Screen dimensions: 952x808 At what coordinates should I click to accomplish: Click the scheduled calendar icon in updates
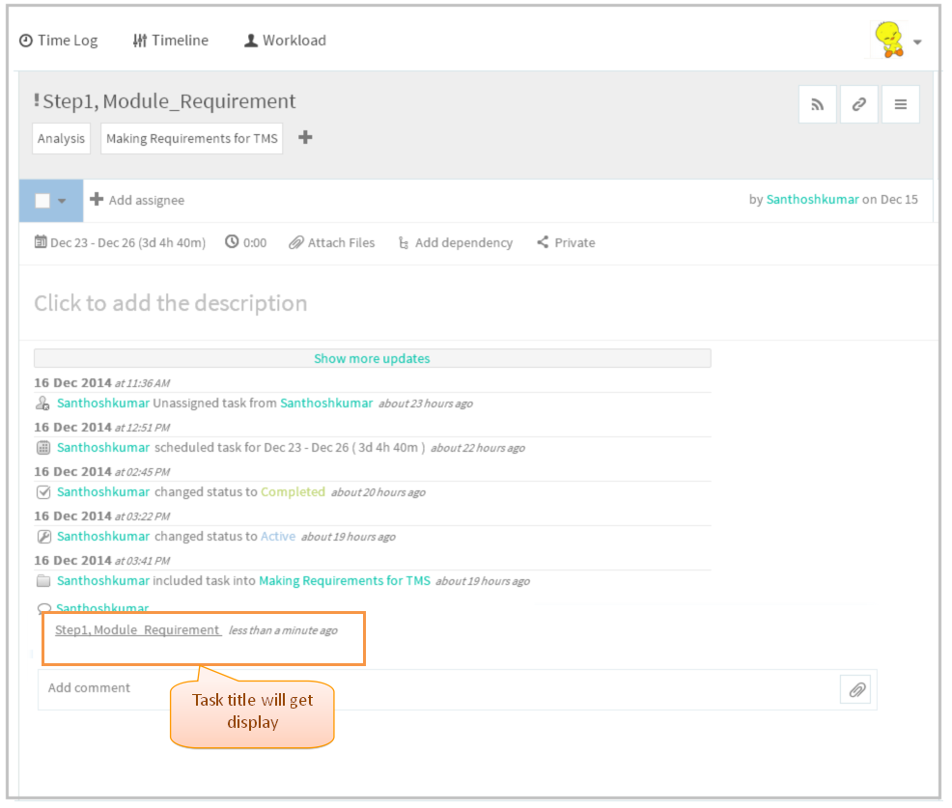click(43, 448)
